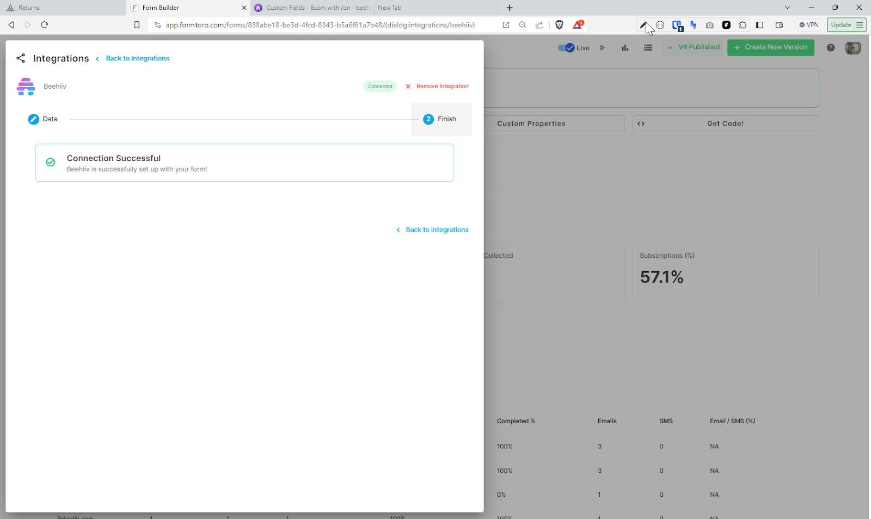This screenshot has height=519, width=871.
Task: Open the user profile avatar
Action: pyautogui.click(x=853, y=48)
